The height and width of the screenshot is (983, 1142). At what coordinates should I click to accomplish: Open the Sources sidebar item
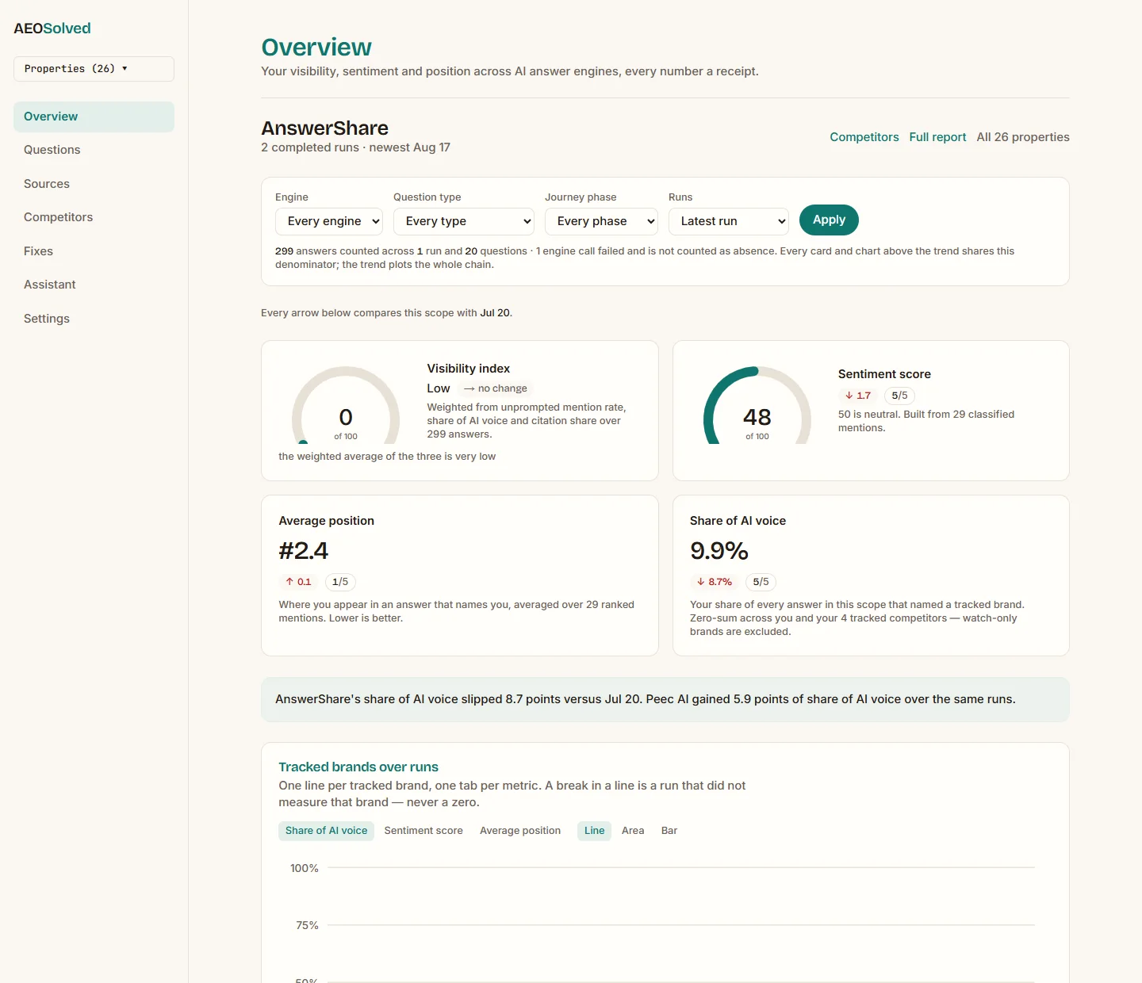click(x=94, y=184)
